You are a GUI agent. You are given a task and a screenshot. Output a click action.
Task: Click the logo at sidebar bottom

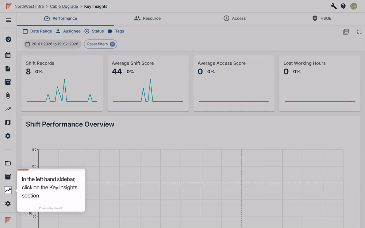click(x=8, y=220)
